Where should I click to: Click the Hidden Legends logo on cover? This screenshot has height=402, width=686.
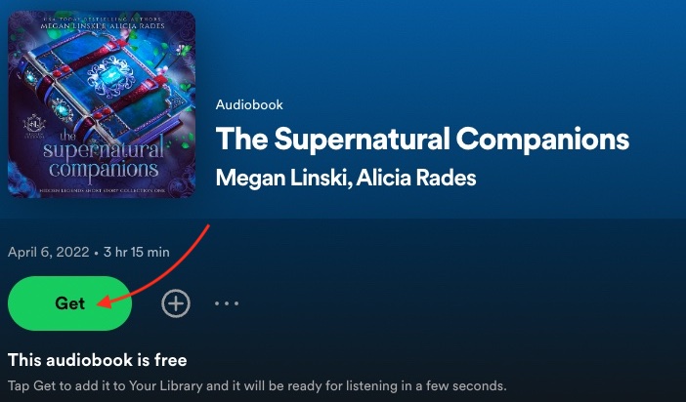pos(34,124)
